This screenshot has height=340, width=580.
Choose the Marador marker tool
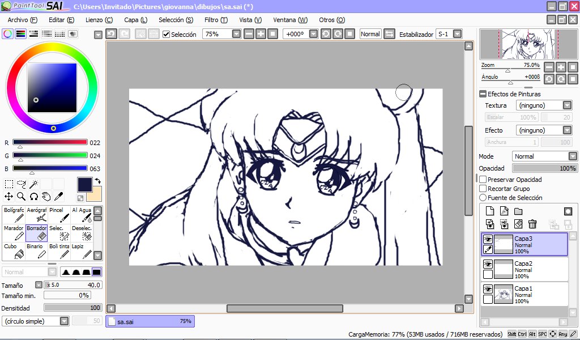[14, 233]
